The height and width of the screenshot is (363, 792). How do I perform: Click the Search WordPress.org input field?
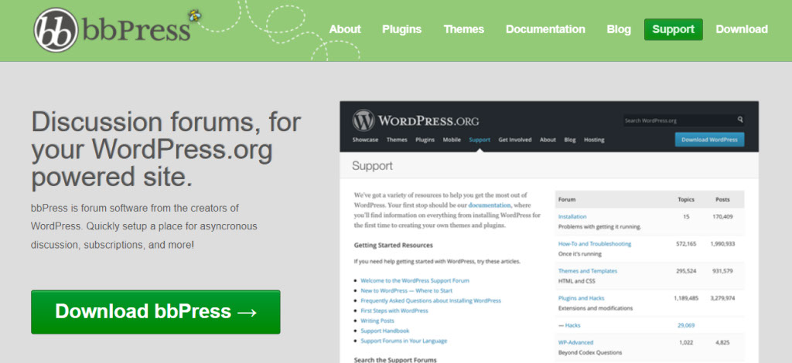[683, 120]
